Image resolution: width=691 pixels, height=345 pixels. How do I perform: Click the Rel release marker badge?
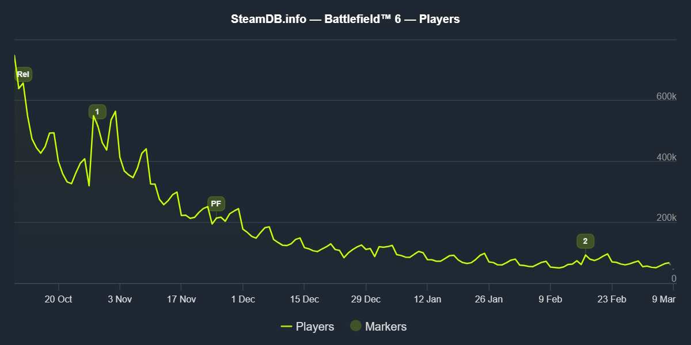(x=23, y=74)
